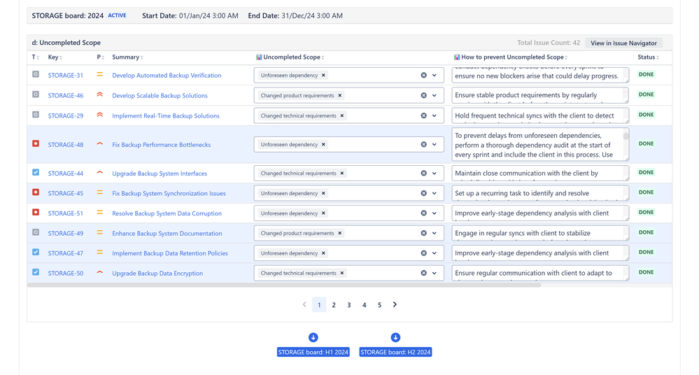The width and height of the screenshot is (699, 375).
Task: Clear Uncompleted Scope field for STORAGE-46
Action: [x=423, y=95]
